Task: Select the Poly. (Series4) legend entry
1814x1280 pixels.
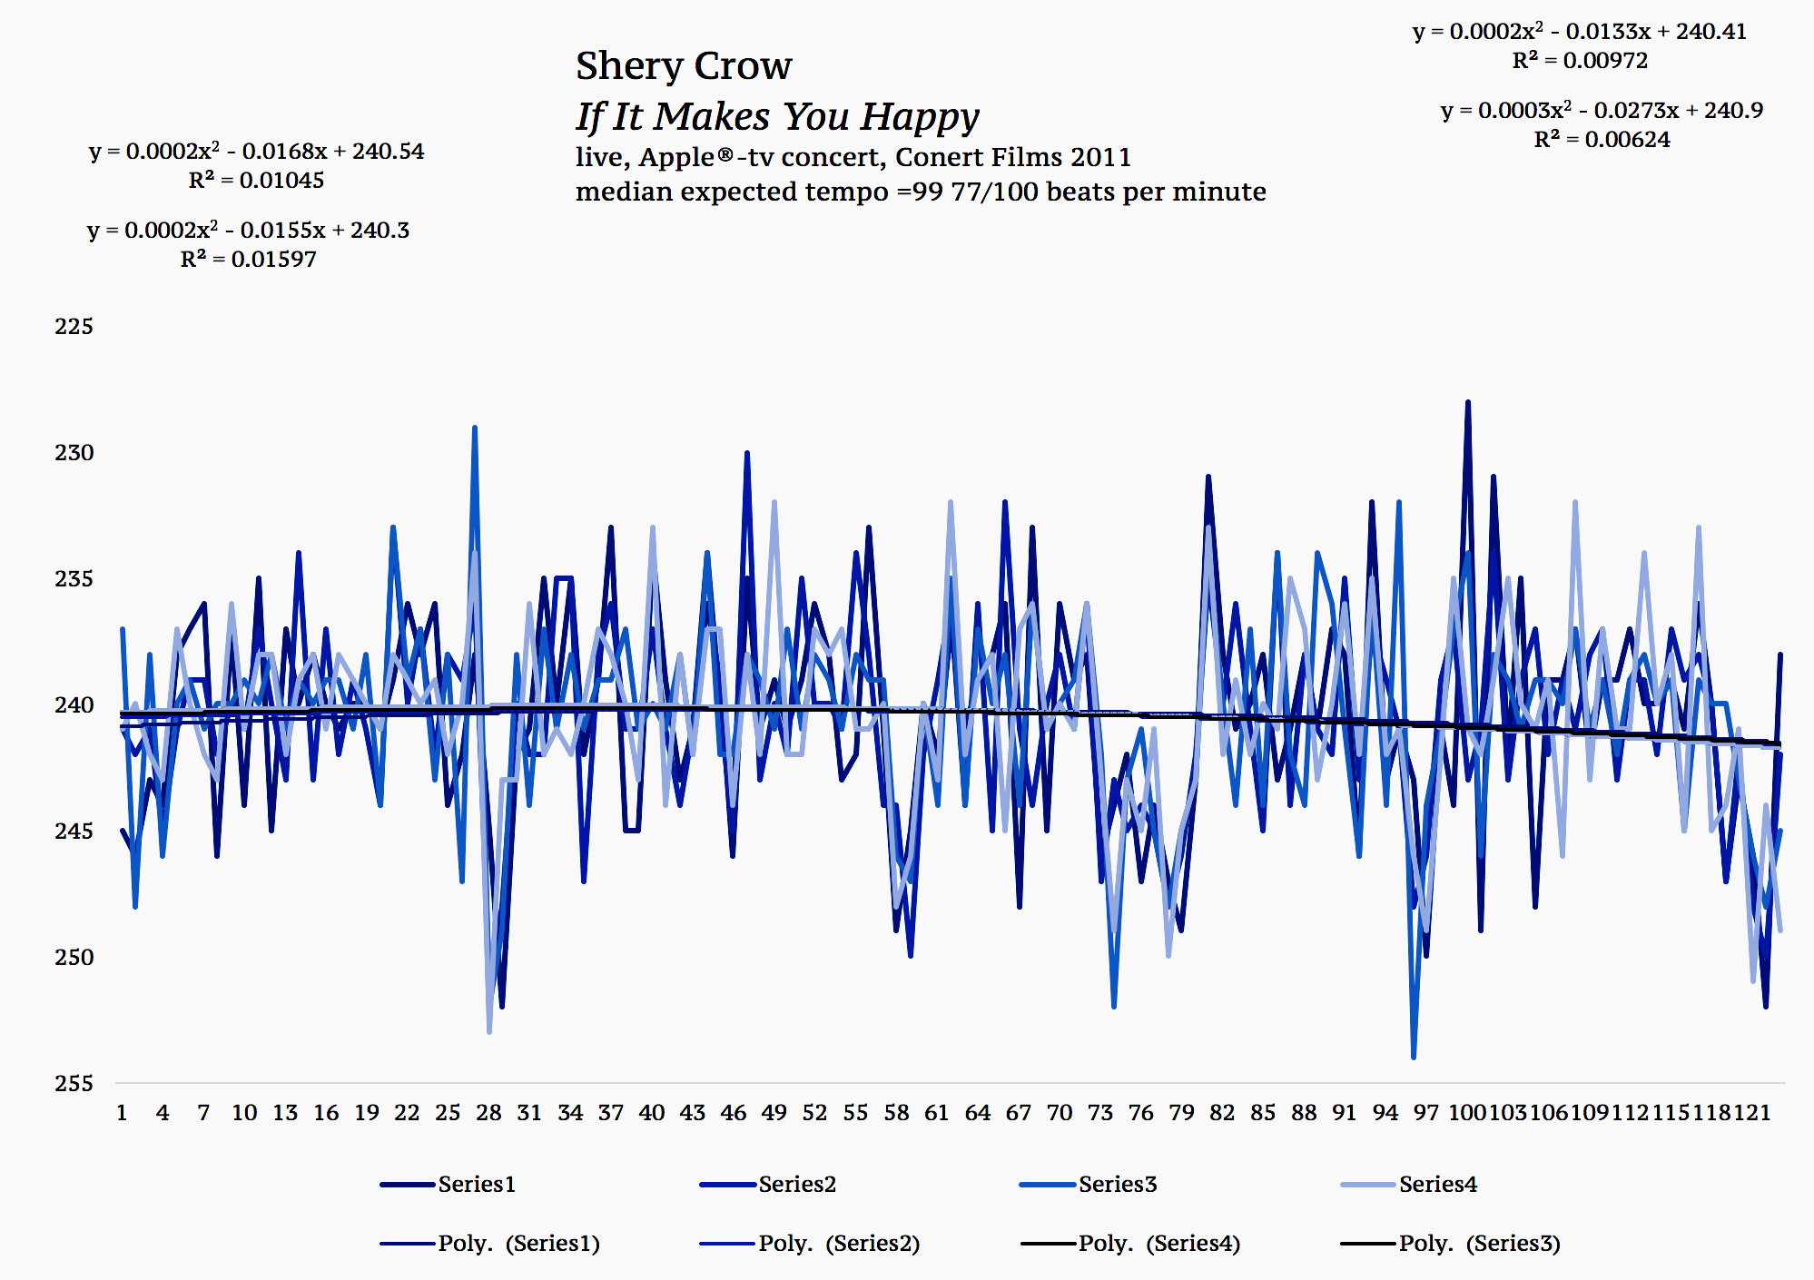Action: click(x=1158, y=1243)
